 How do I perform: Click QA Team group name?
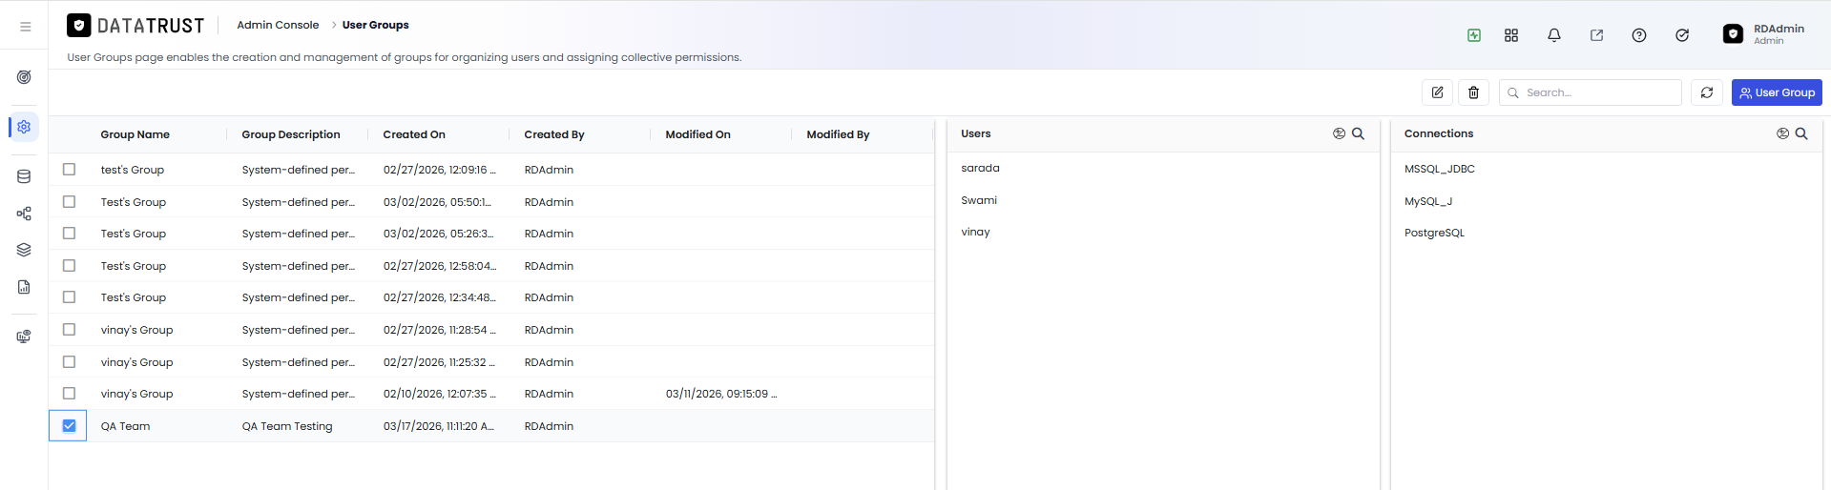tap(125, 426)
